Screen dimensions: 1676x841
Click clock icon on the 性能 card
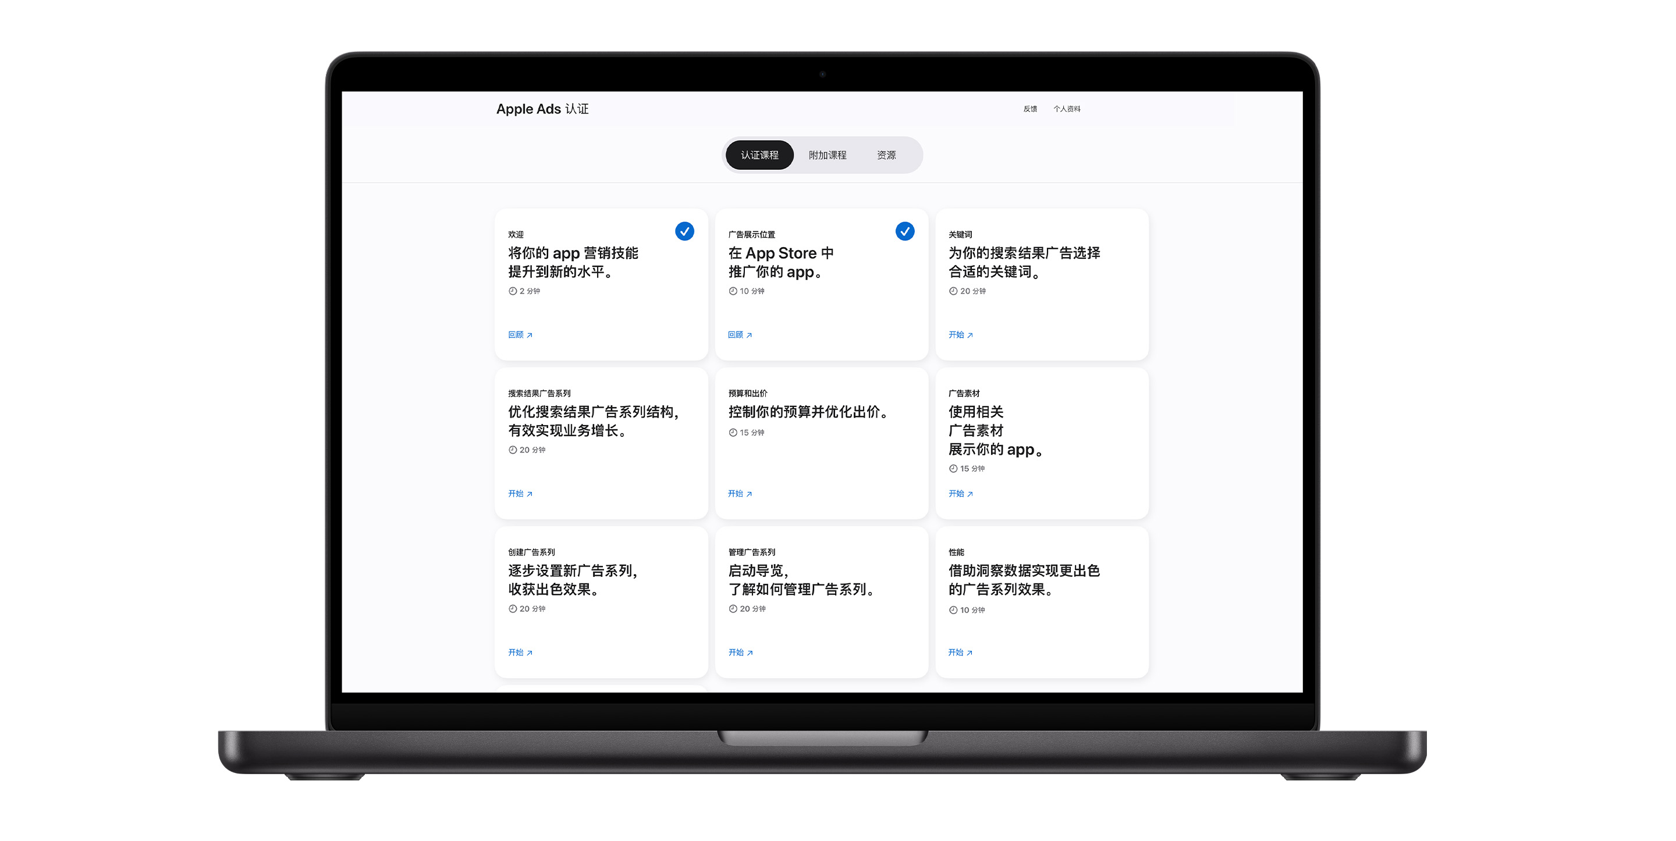[953, 610]
